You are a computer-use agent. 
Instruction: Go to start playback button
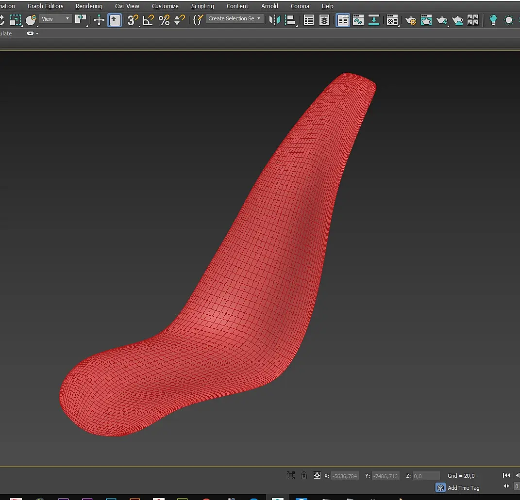tap(506, 475)
